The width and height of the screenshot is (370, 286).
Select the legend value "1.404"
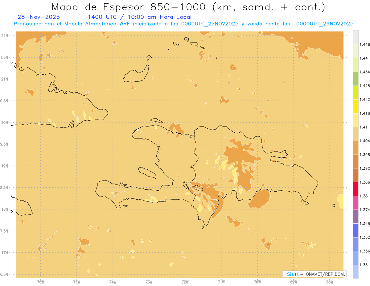[365, 141]
